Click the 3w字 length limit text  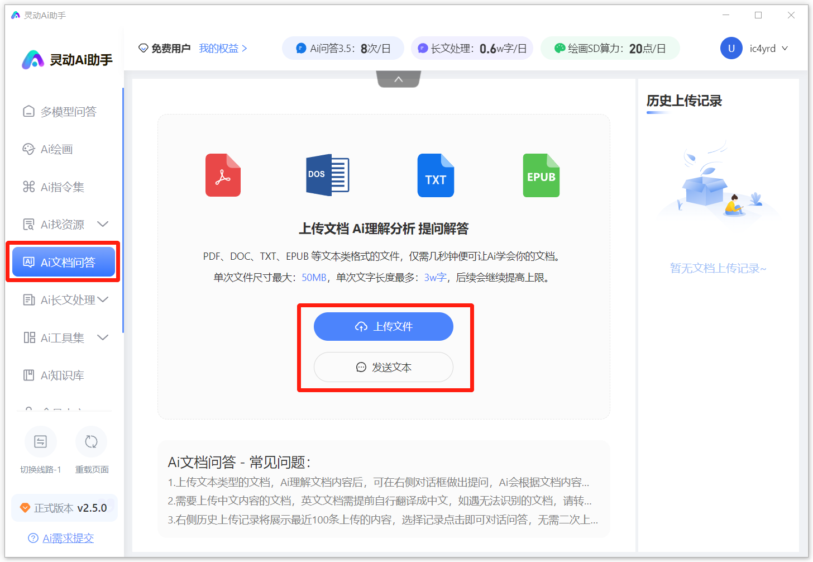pos(435,278)
